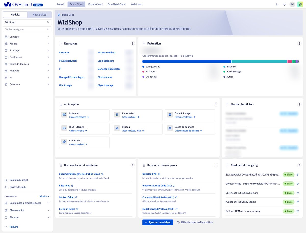Click the home icon in breadcrumb

59,15
